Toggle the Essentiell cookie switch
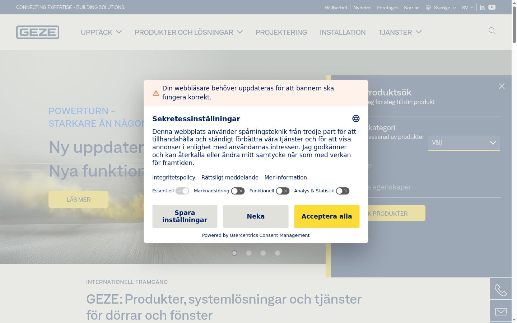Image resolution: width=517 pixels, height=323 pixels. click(182, 191)
